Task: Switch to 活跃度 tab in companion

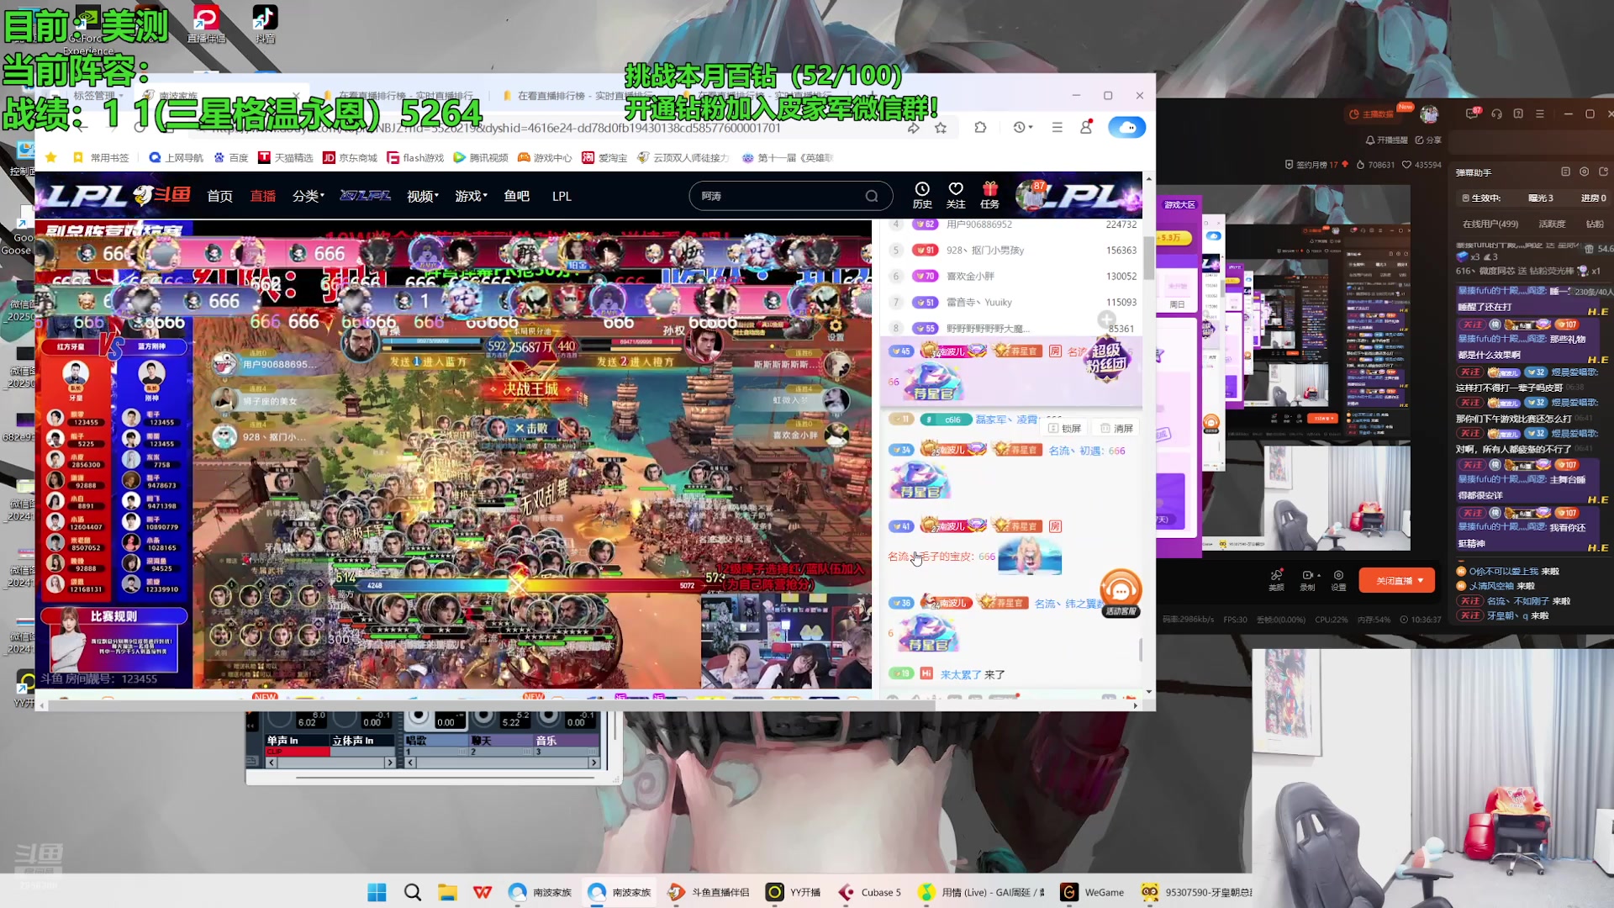Action: (1552, 224)
